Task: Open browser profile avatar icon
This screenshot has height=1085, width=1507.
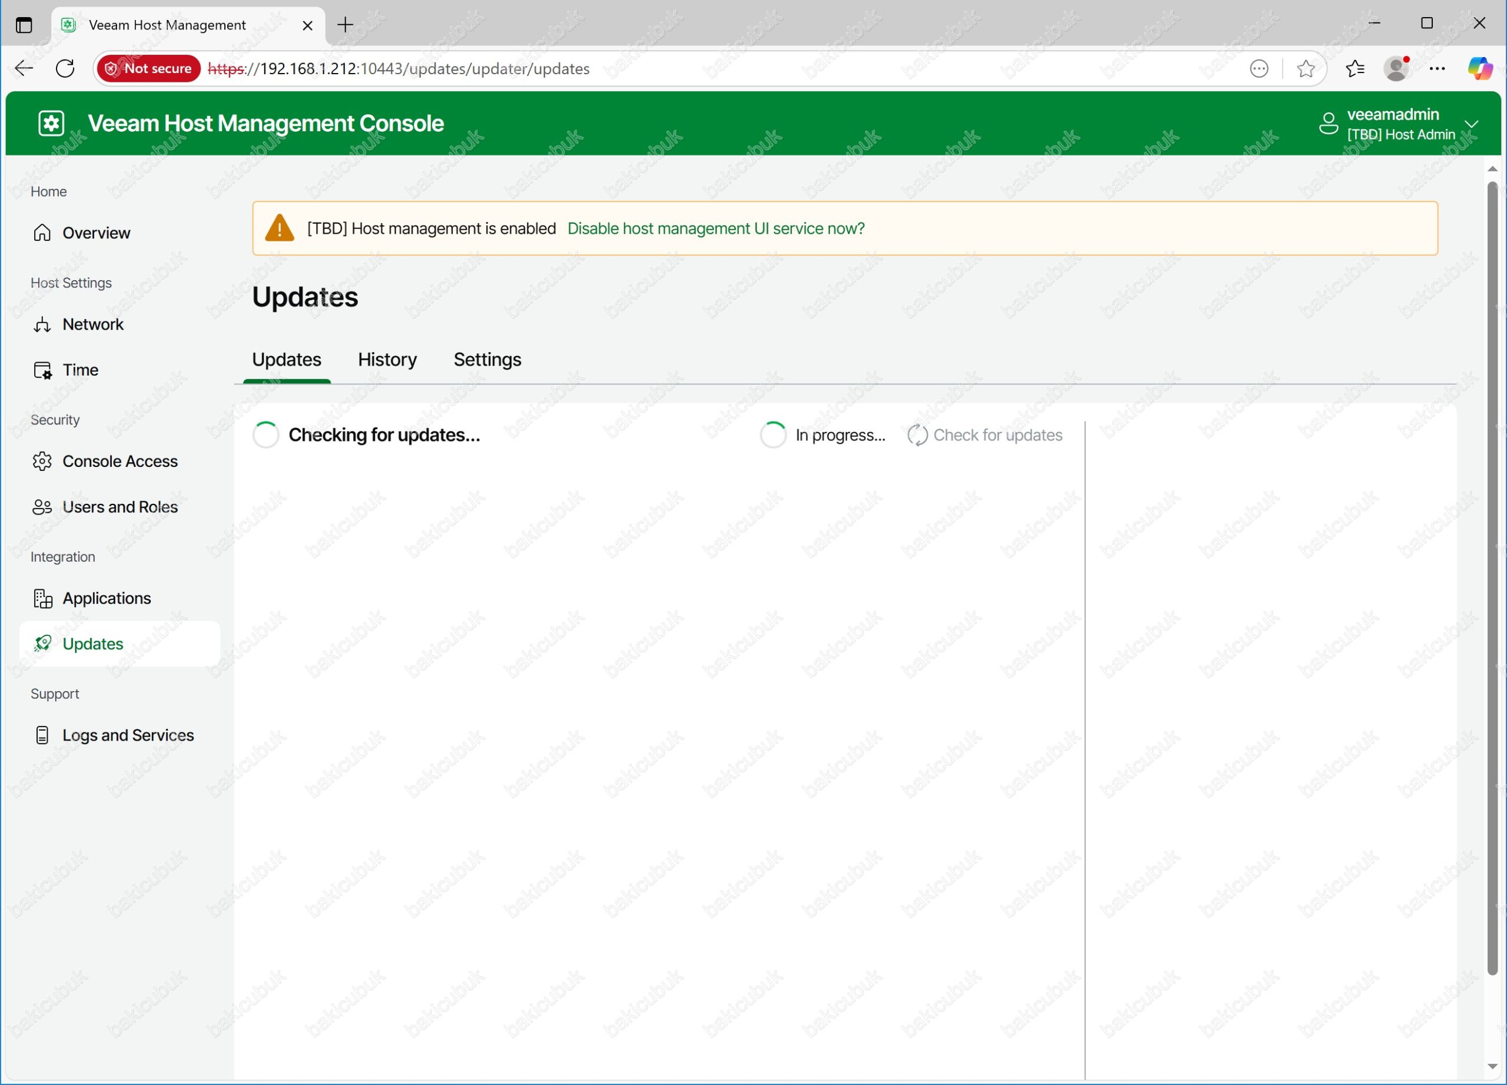Action: click(x=1397, y=68)
